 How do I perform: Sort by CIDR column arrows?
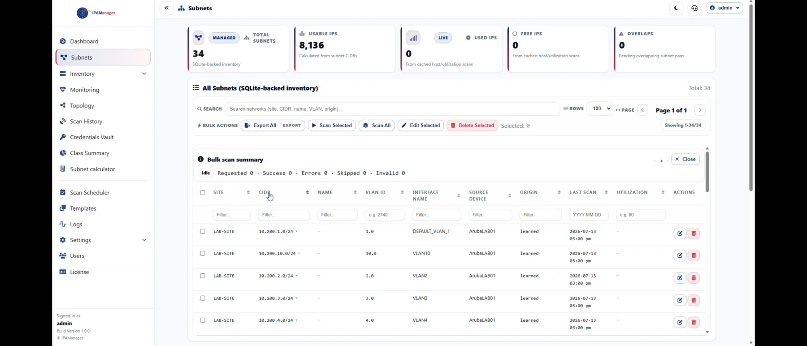(308, 193)
